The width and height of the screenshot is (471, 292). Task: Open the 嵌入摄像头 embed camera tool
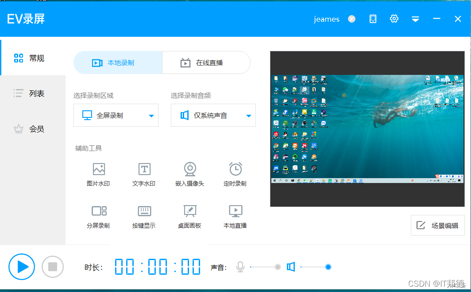(190, 175)
